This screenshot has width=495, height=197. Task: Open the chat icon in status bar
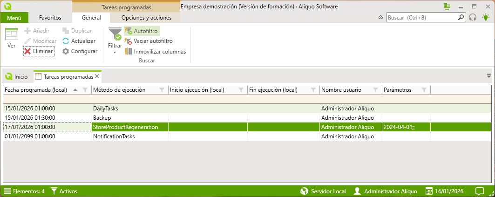coord(479,191)
